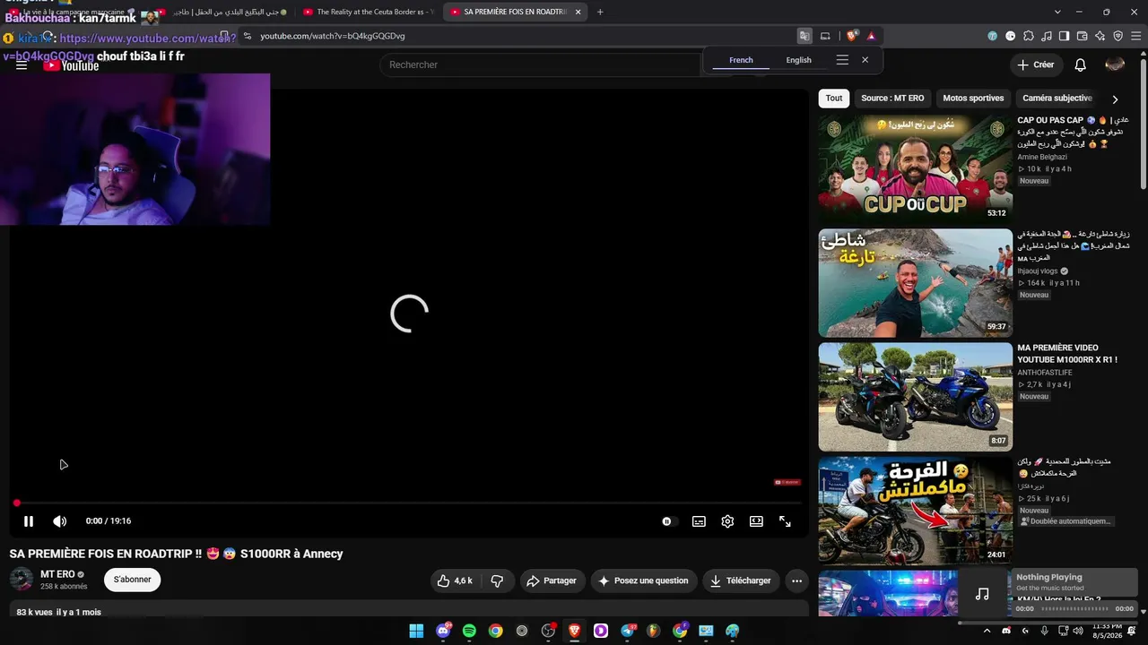The width and height of the screenshot is (1148, 645).
Task: Click the red video progress bar
Action: pos(409,503)
